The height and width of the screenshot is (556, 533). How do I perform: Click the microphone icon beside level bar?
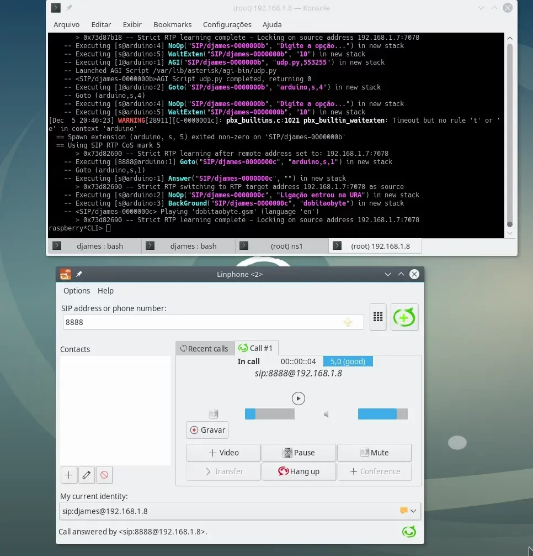[214, 414]
